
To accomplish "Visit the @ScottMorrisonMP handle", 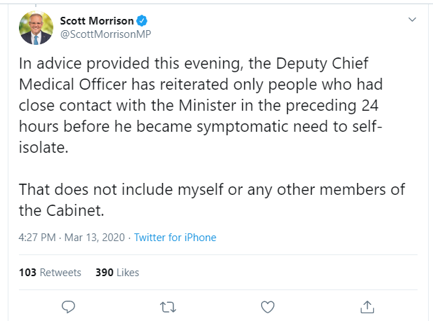I will 105,34.
